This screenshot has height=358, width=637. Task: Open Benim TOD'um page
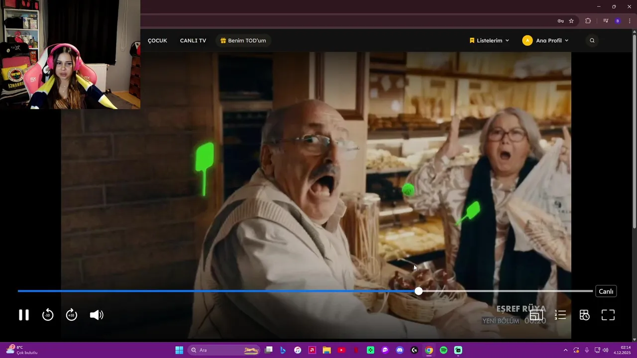click(x=243, y=40)
